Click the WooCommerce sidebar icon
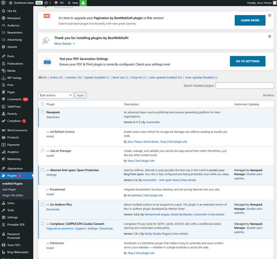 click(x=3, y=130)
